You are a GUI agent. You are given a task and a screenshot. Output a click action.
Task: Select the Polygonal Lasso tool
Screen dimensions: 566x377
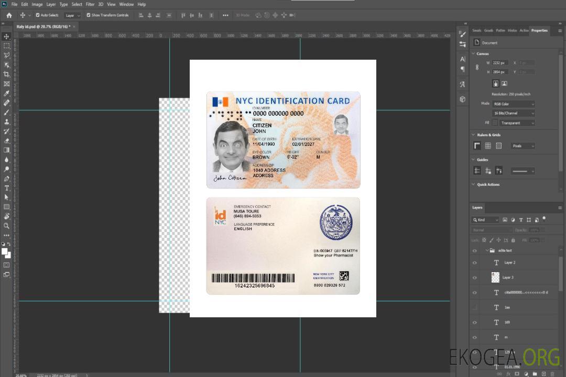[x=6, y=55]
